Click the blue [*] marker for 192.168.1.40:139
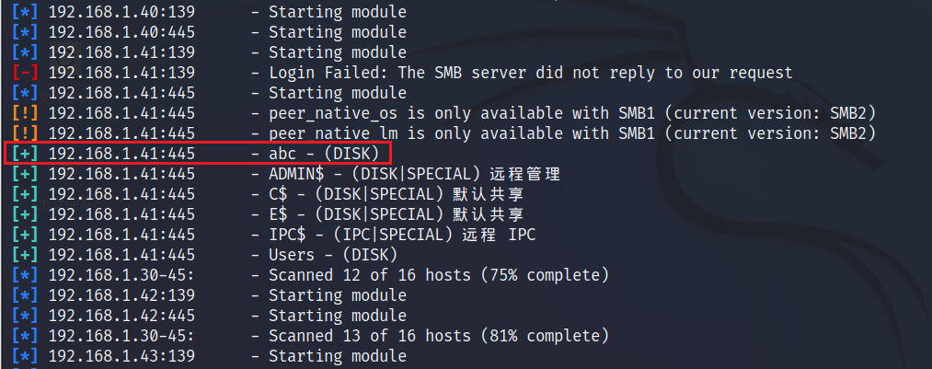Image resolution: width=932 pixels, height=369 pixels. coord(25,12)
